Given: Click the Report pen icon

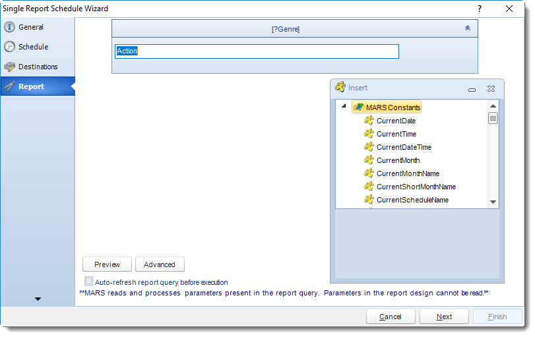Looking at the screenshot, I should tap(9, 86).
